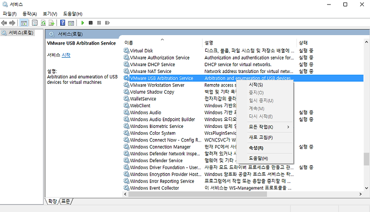Viewport: 370px width, 212px height.
Task: Toggle the console tree show/hide icon
Action: (x=24, y=23)
